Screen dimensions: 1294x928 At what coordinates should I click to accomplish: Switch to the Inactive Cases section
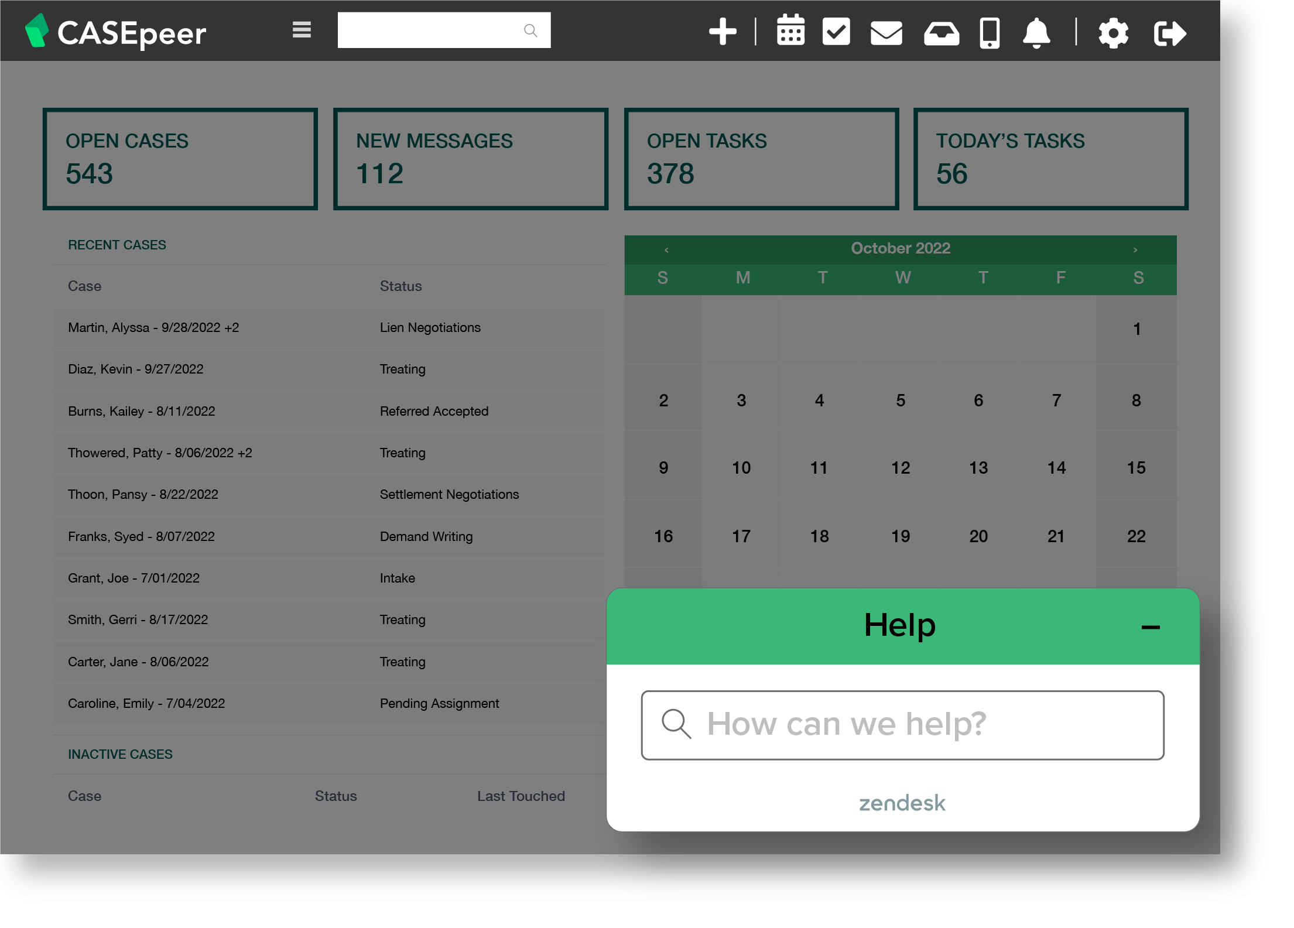(x=119, y=754)
